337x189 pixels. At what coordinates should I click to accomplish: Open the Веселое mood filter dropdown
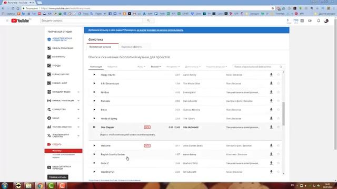click(x=156, y=67)
